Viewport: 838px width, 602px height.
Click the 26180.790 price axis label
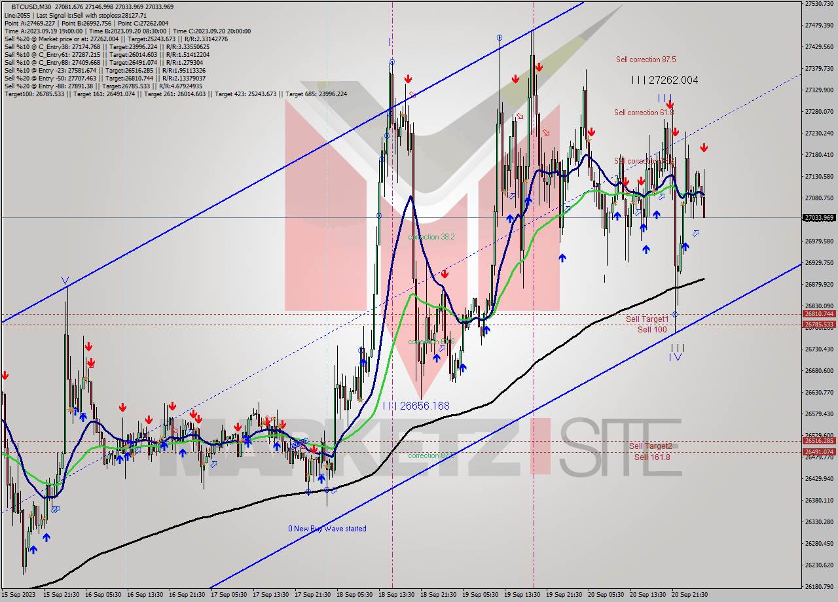[819, 586]
